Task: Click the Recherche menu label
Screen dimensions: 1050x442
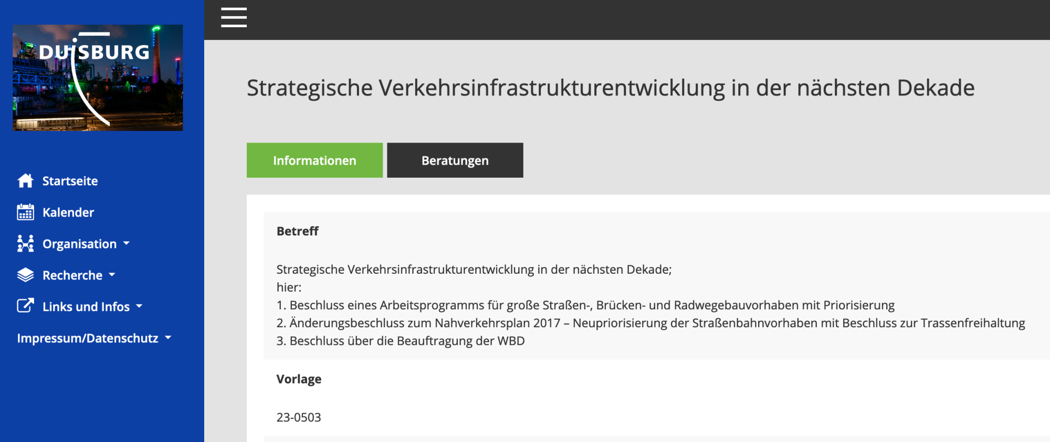Action: (72, 276)
